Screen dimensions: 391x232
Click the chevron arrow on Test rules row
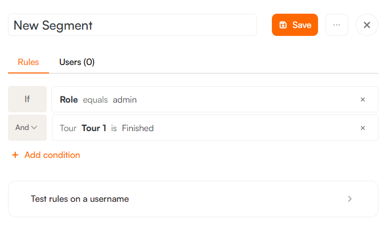350,199
